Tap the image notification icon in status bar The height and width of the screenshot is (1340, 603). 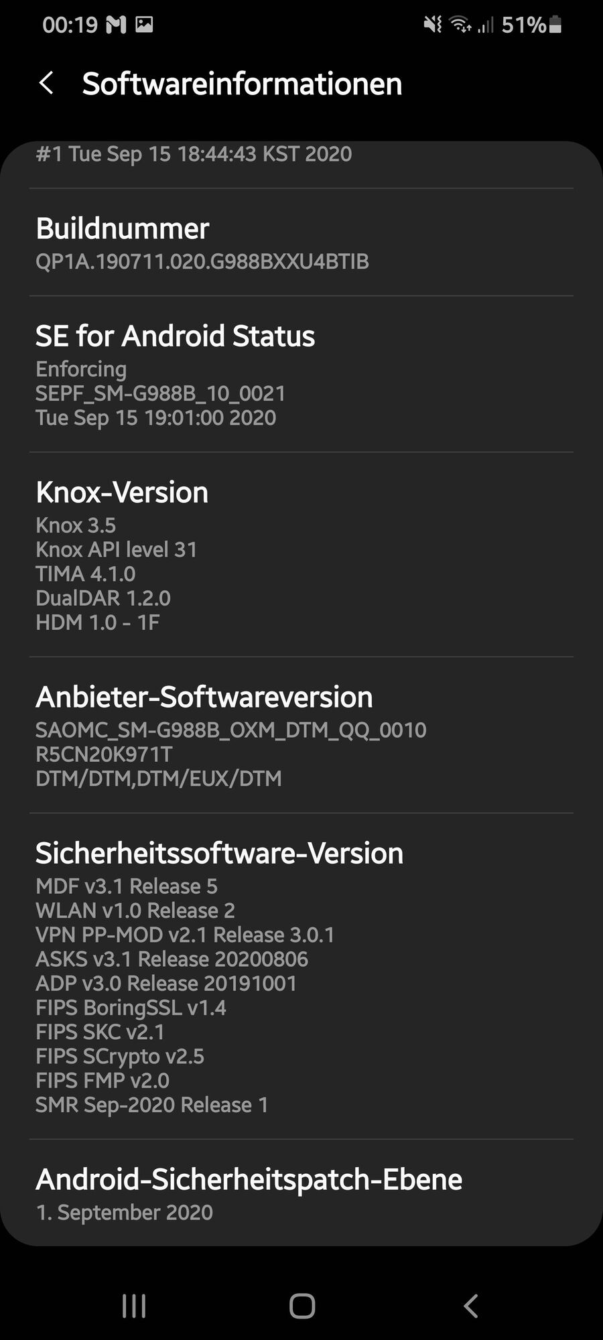(144, 25)
